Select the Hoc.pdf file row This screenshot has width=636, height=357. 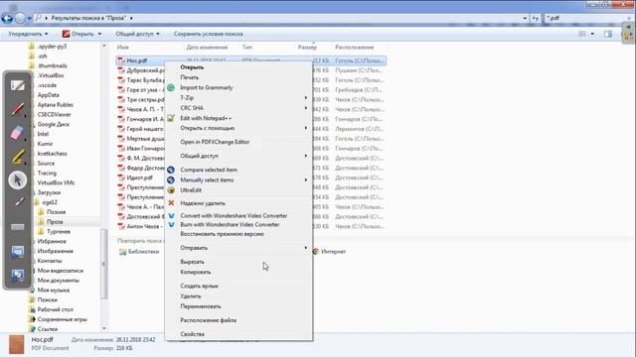point(251,60)
